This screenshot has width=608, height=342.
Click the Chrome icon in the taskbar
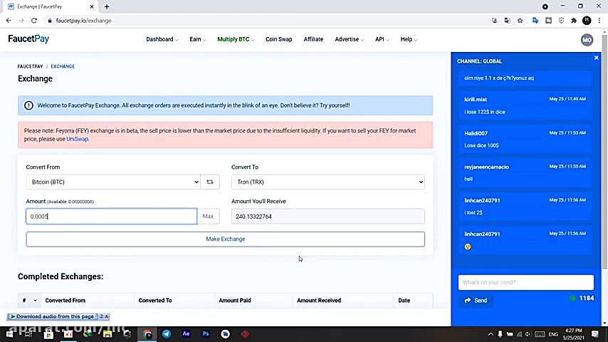147,334
